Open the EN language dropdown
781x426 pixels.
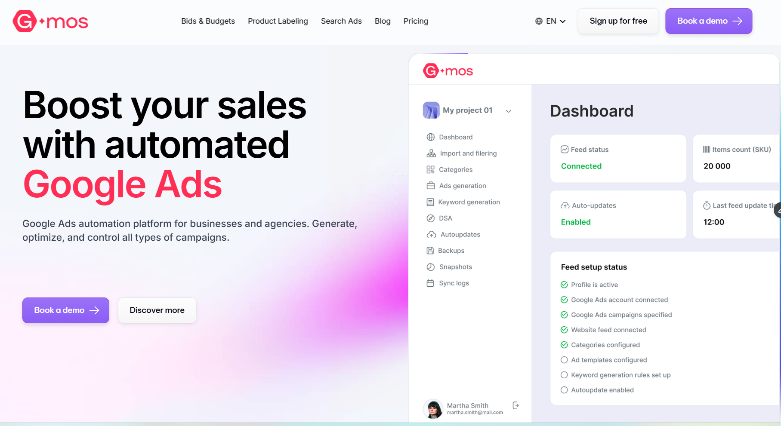coord(550,21)
